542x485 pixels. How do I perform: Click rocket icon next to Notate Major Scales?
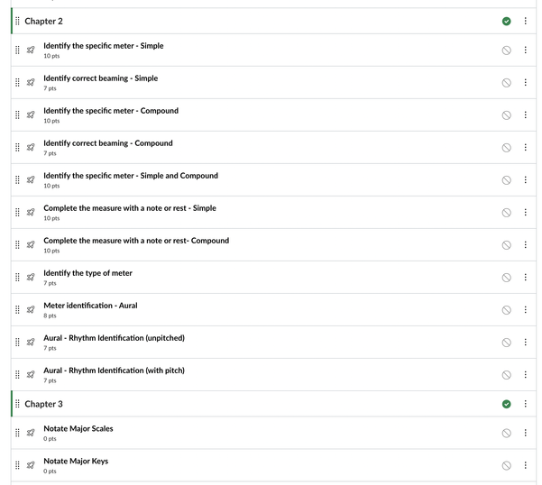tap(31, 433)
